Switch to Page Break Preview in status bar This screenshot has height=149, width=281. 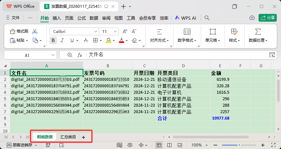180,145
